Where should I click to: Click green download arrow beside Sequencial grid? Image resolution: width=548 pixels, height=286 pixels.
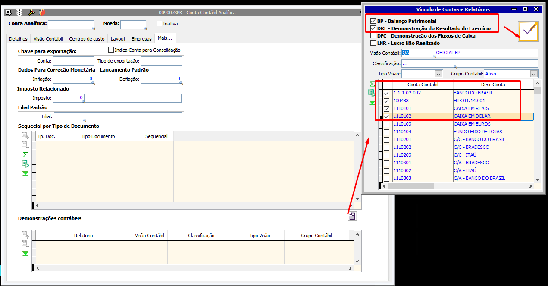pyautogui.click(x=25, y=173)
